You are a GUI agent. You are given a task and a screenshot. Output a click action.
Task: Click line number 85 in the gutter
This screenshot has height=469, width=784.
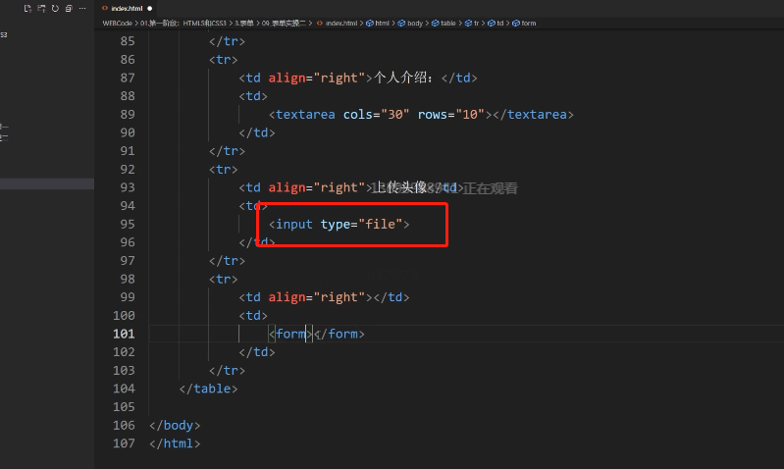(x=128, y=41)
